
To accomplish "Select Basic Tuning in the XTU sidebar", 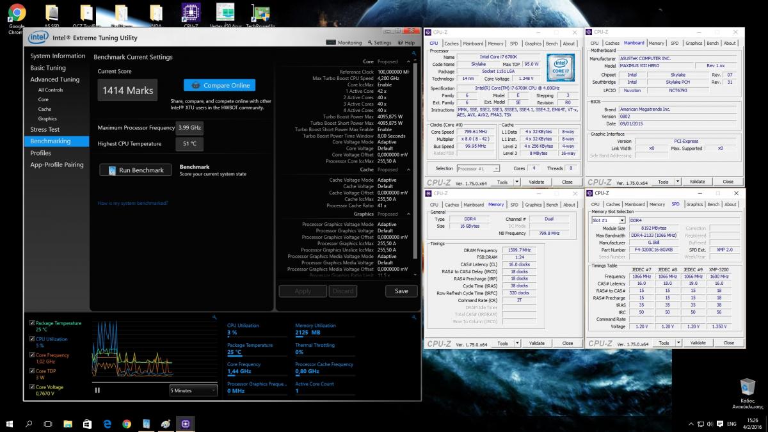I will coord(48,68).
